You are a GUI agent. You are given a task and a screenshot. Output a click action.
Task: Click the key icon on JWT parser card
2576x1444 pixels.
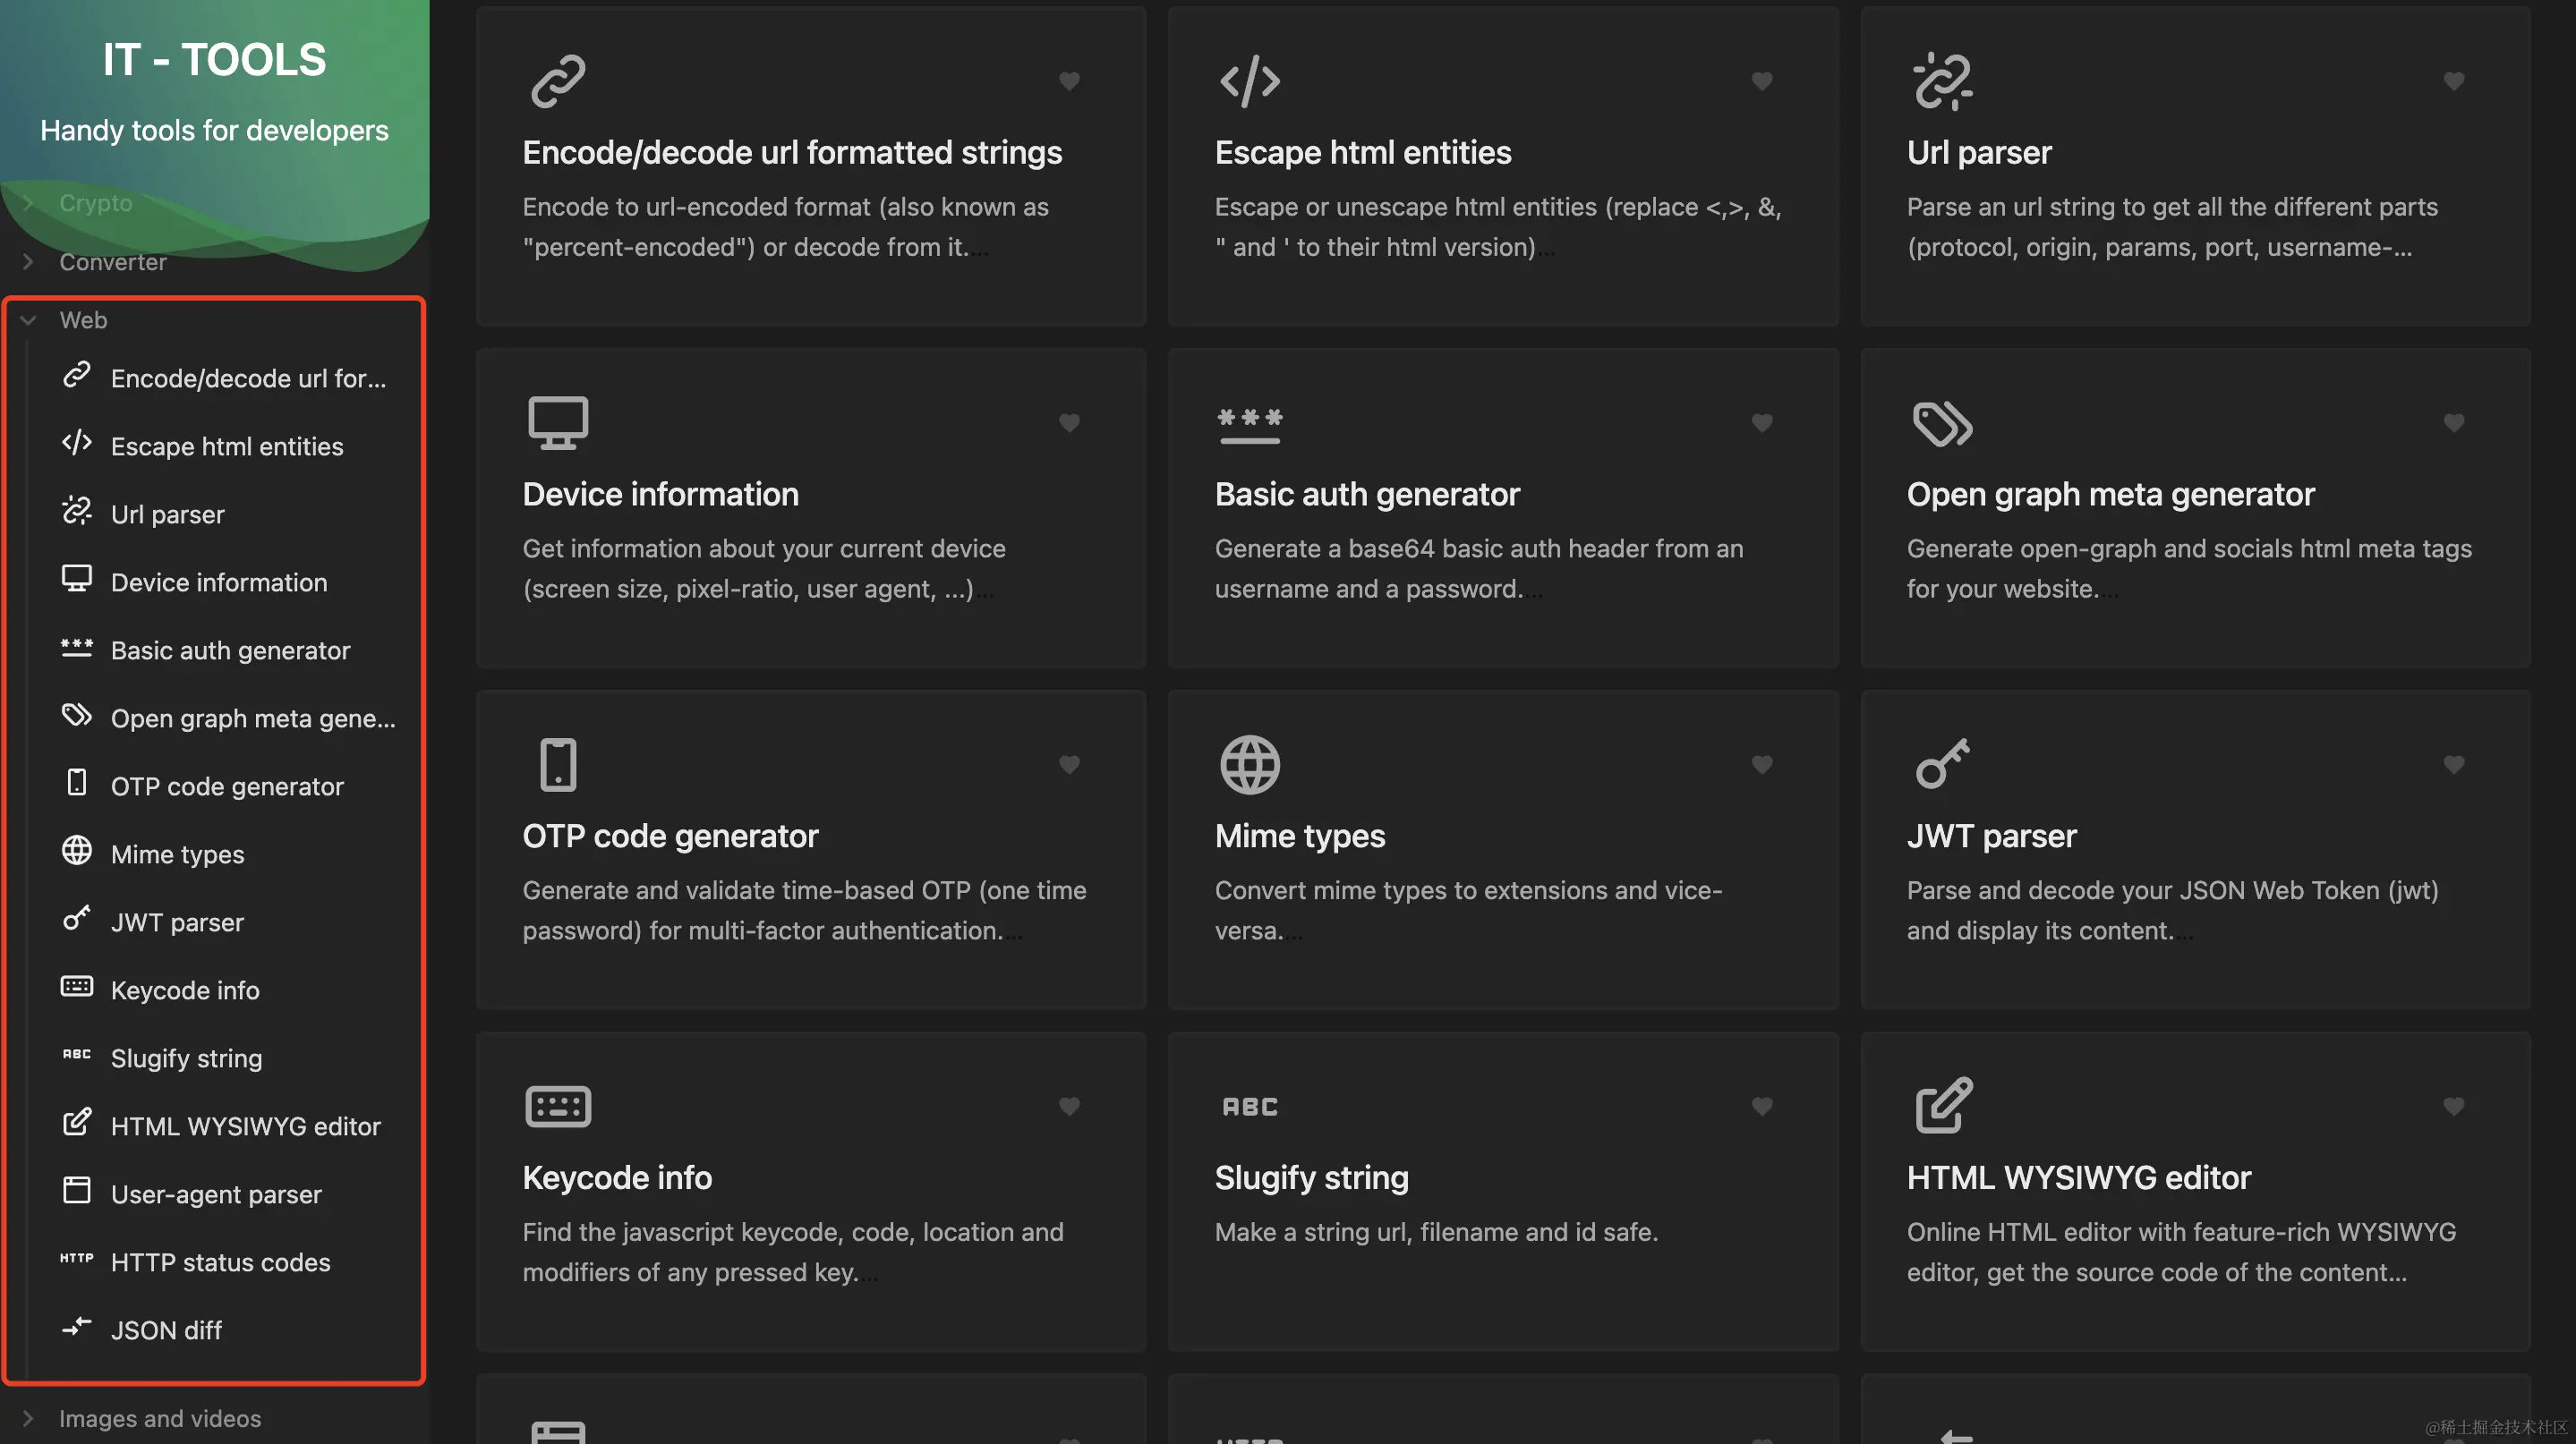[x=1942, y=764]
